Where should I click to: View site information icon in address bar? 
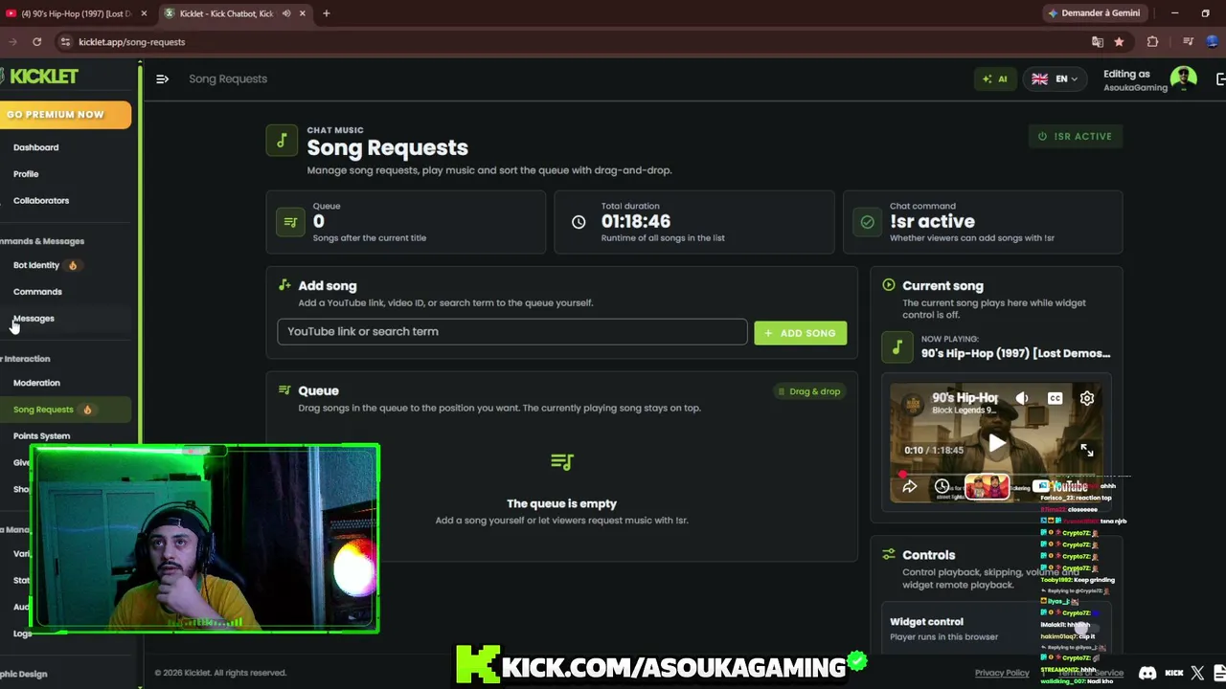coord(65,42)
